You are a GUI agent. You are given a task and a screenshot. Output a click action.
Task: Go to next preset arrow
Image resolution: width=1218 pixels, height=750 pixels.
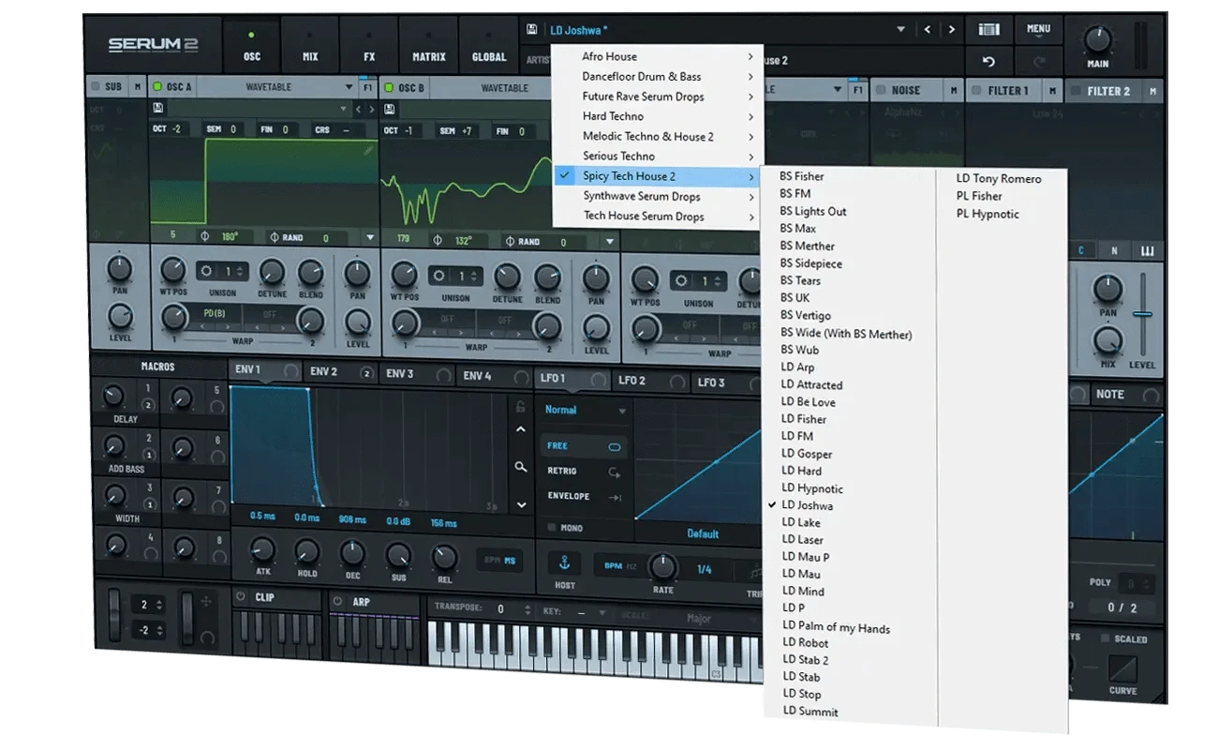[x=952, y=30]
